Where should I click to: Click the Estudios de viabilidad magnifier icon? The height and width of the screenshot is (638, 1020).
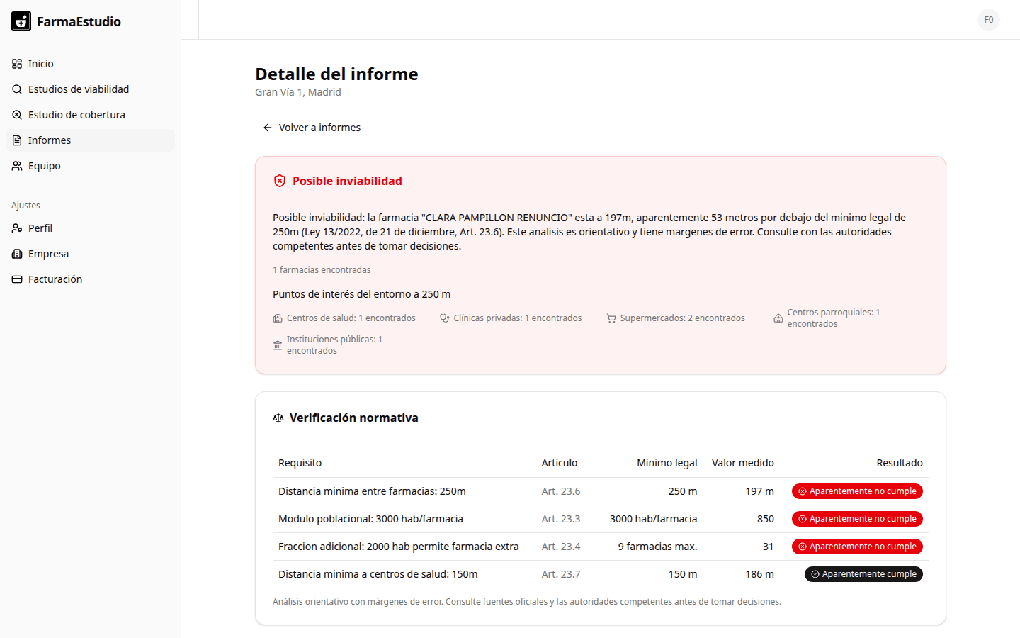click(16, 89)
